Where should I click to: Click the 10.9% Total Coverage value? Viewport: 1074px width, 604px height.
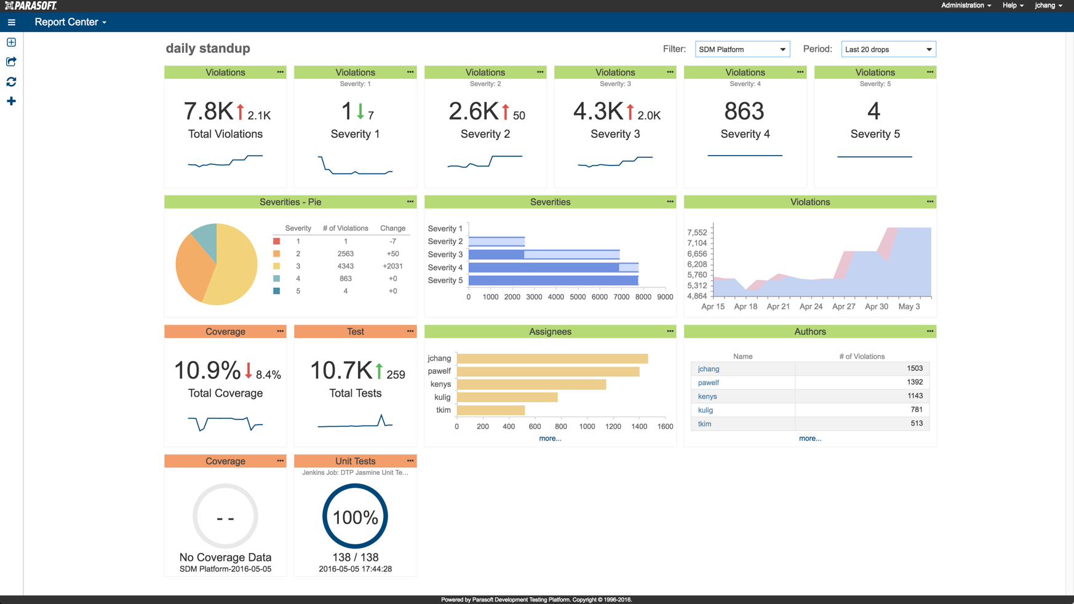207,370
